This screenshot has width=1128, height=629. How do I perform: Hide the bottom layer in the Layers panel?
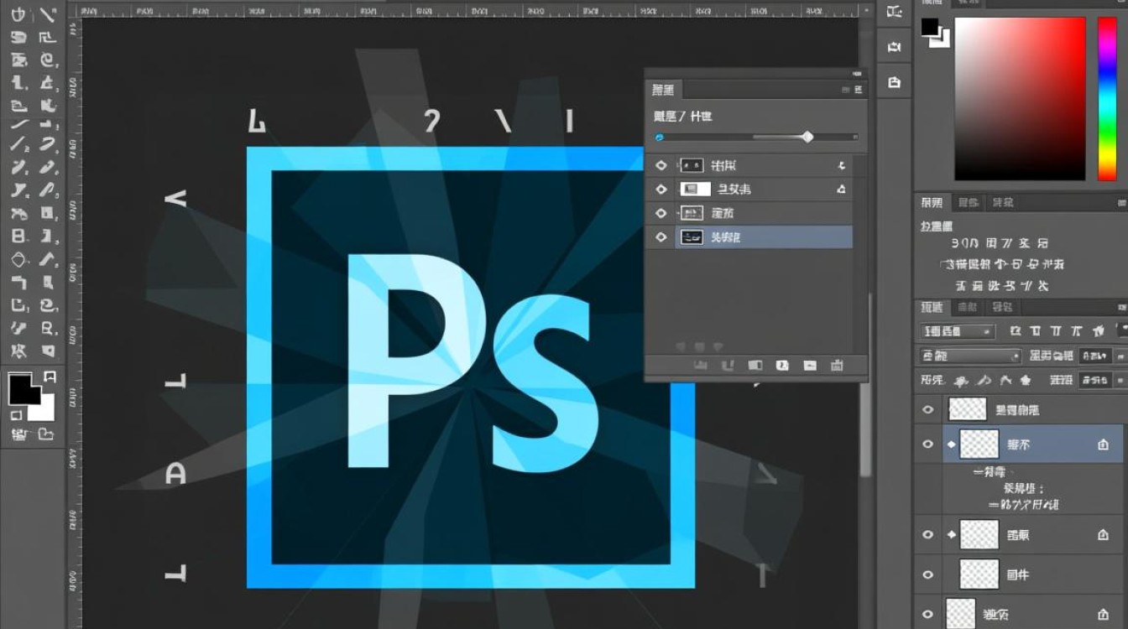927,613
